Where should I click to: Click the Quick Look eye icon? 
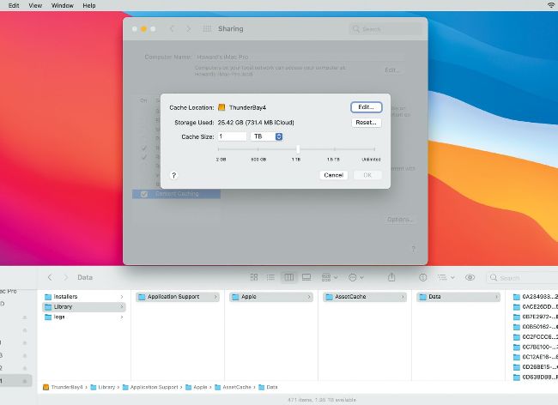point(470,277)
